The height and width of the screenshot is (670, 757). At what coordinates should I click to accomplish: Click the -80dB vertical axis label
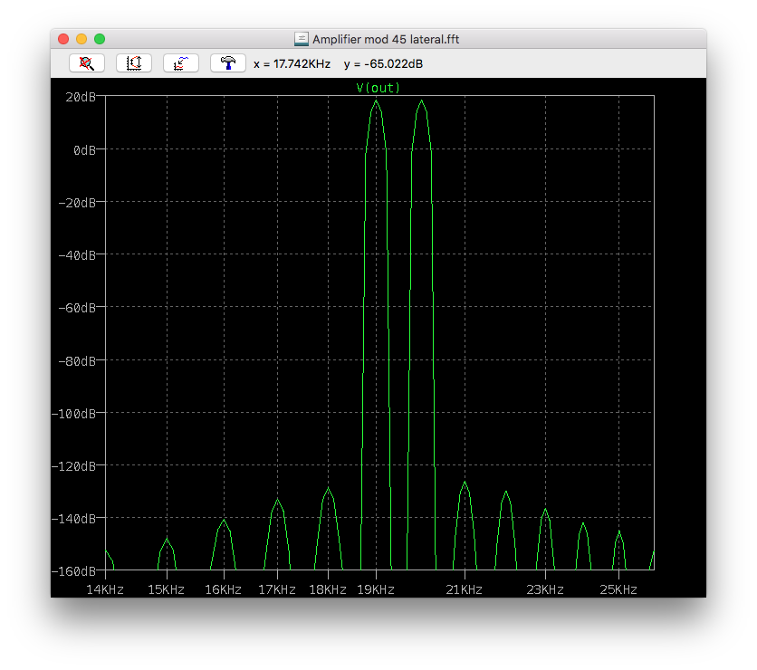(77, 361)
